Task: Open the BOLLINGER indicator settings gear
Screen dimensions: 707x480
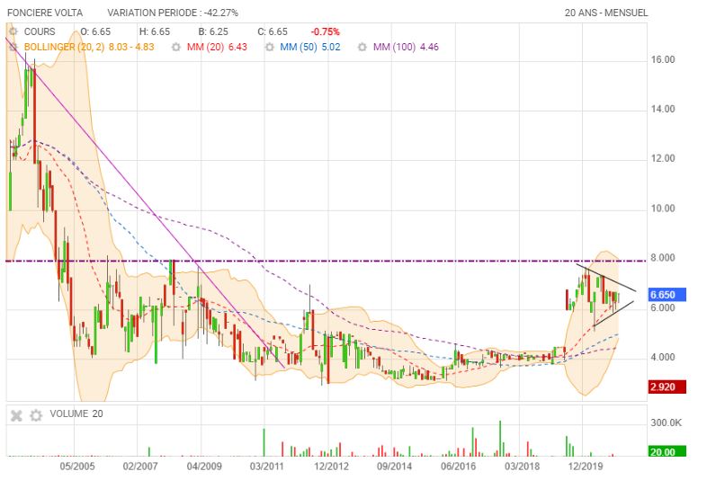Action: (x=13, y=47)
